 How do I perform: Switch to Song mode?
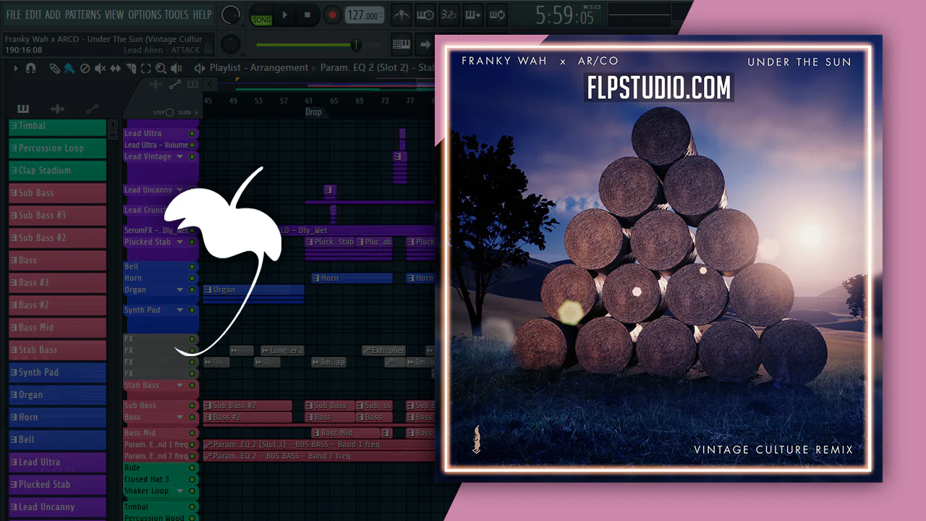262,20
